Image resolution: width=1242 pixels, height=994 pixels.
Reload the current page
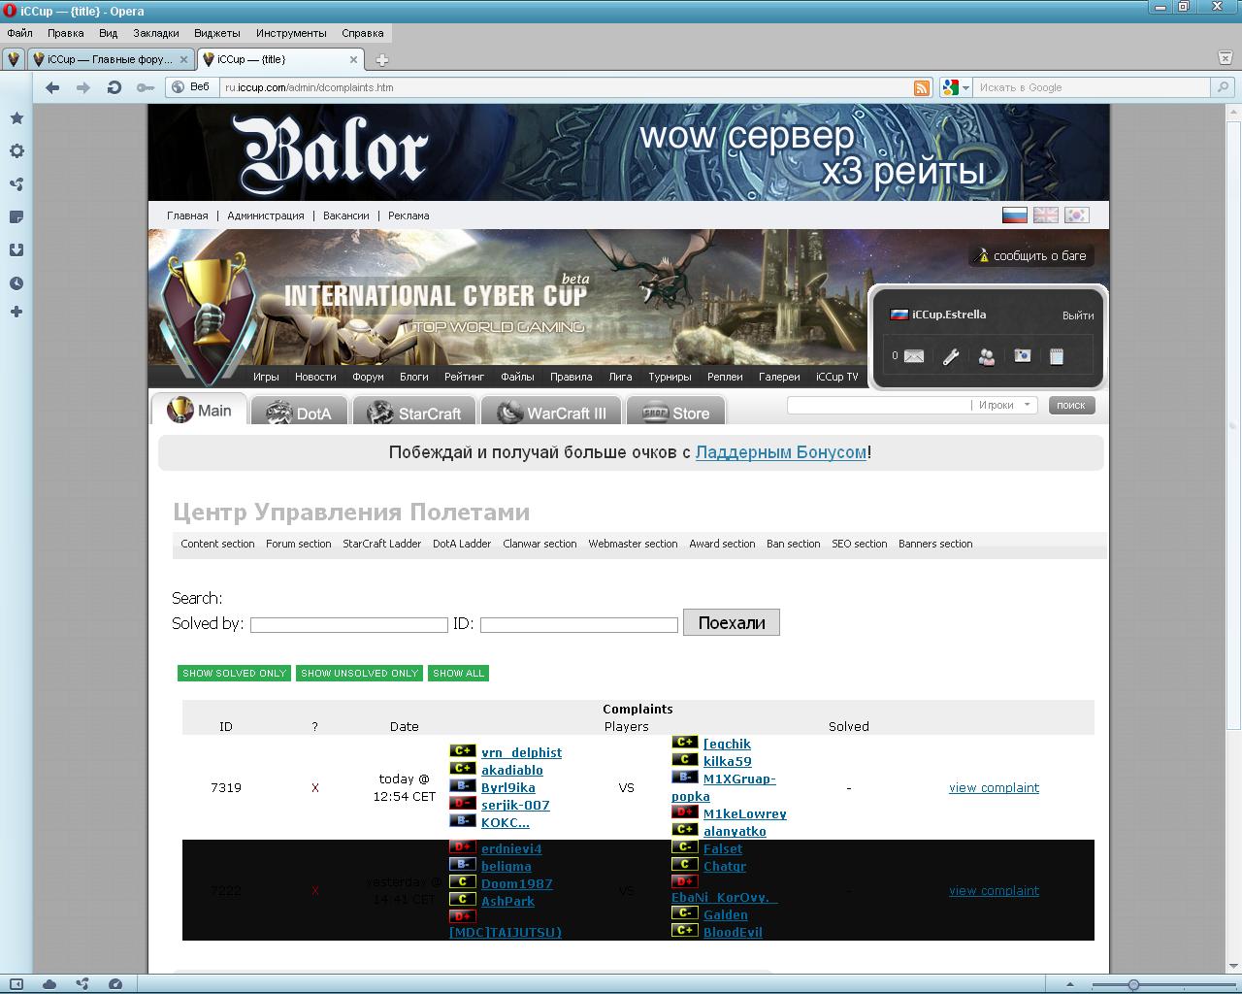[114, 87]
